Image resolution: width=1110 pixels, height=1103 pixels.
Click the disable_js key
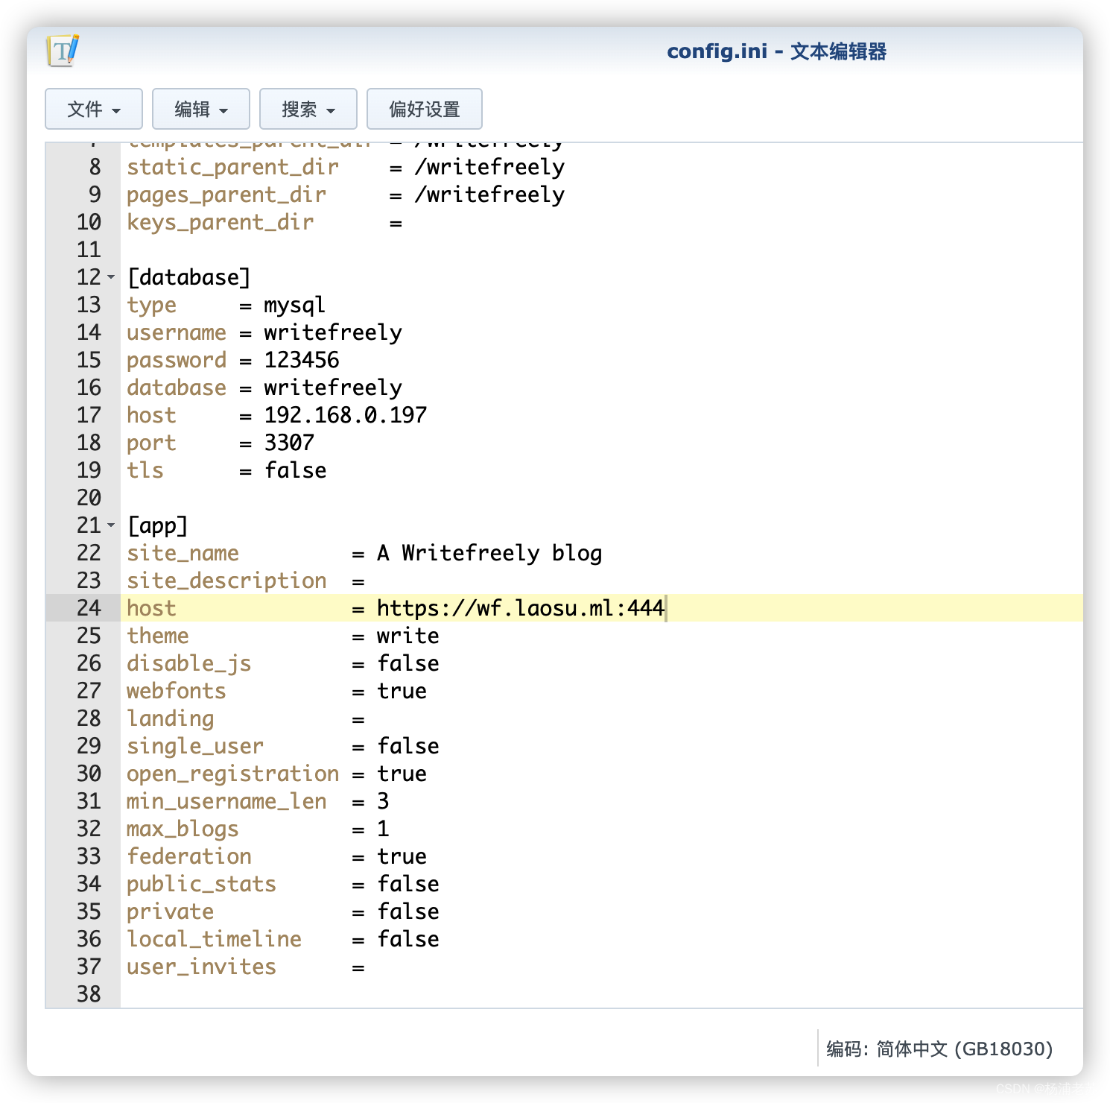pyautogui.click(x=188, y=663)
